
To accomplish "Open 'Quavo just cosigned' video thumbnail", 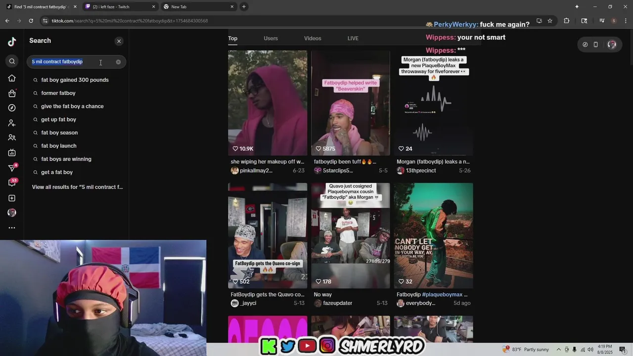I will click(351, 235).
